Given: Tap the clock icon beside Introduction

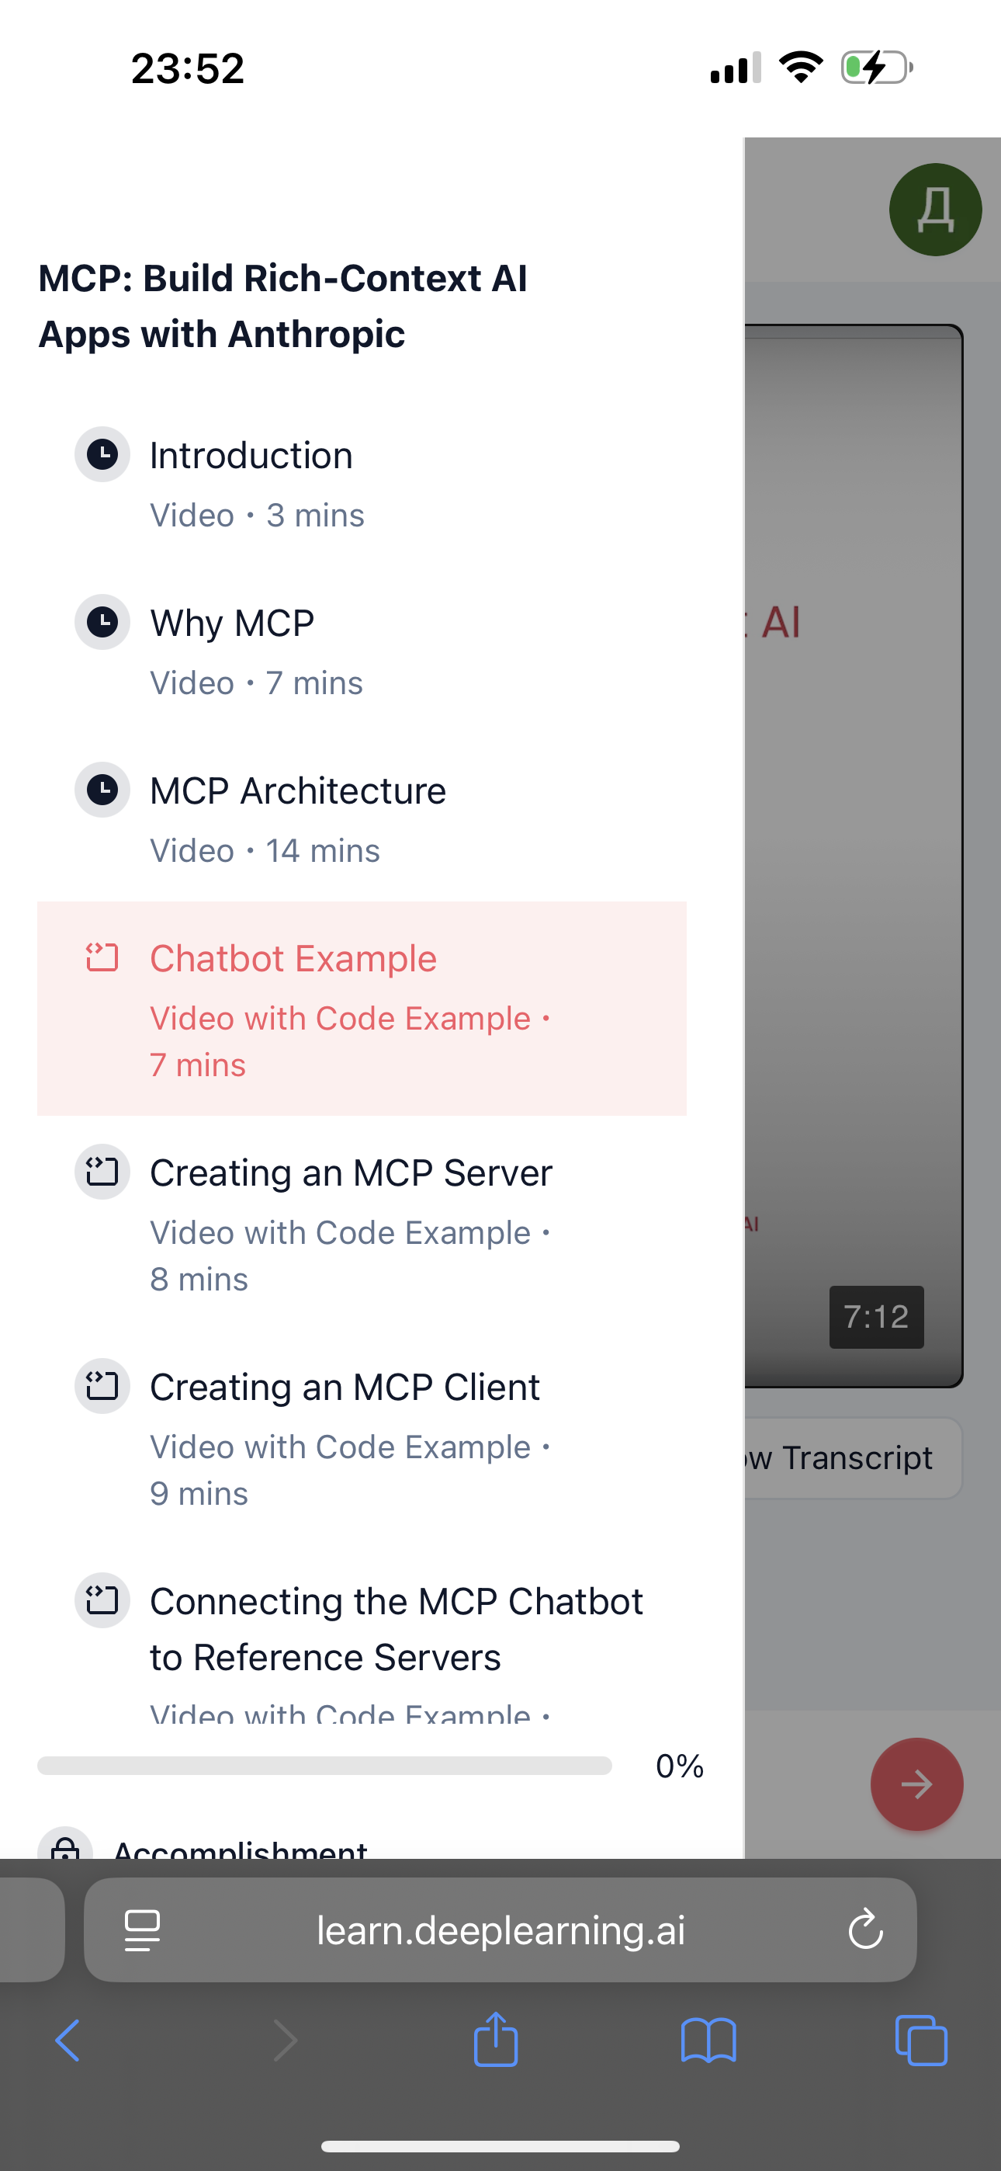Looking at the screenshot, I should 102,455.
